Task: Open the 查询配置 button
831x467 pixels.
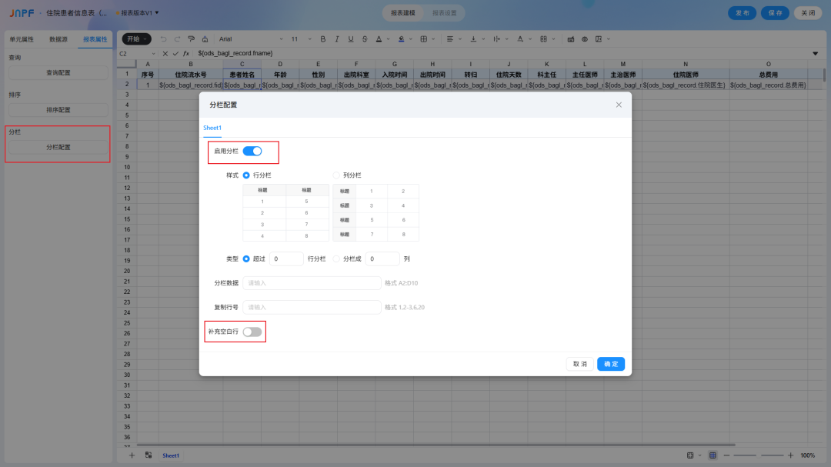Action: [x=58, y=72]
